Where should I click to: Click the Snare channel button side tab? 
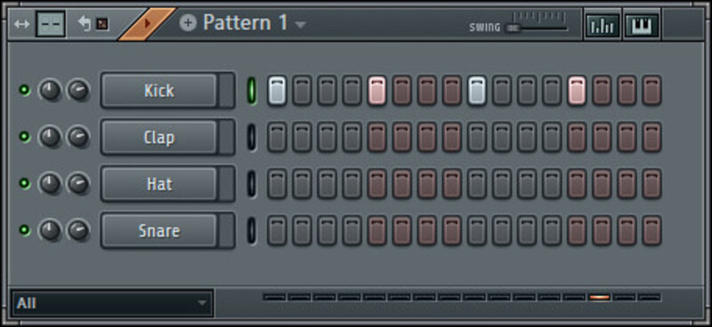(x=226, y=230)
